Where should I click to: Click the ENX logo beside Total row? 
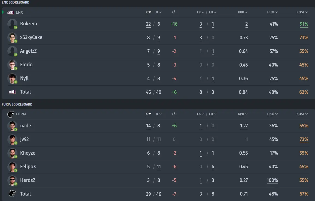pos(12,92)
